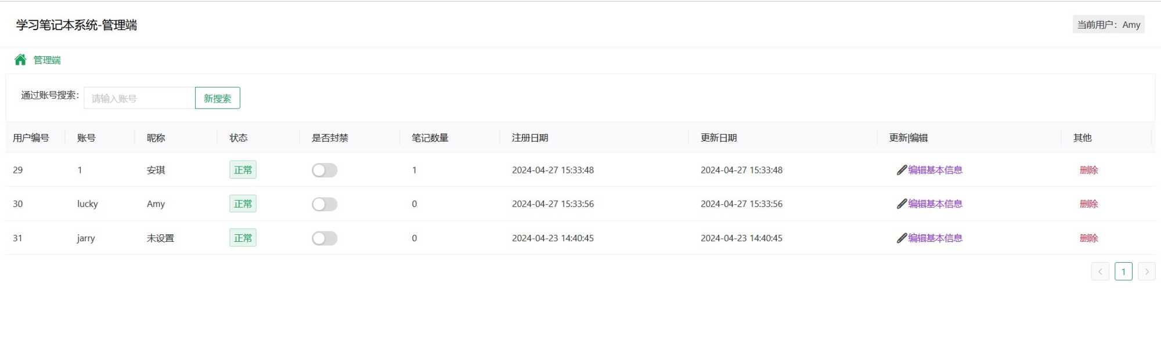This screenshot has width=1161, height=348.
Task: Open 编辑基本信息 for user Amy
Action: click(x=935, y=204)
